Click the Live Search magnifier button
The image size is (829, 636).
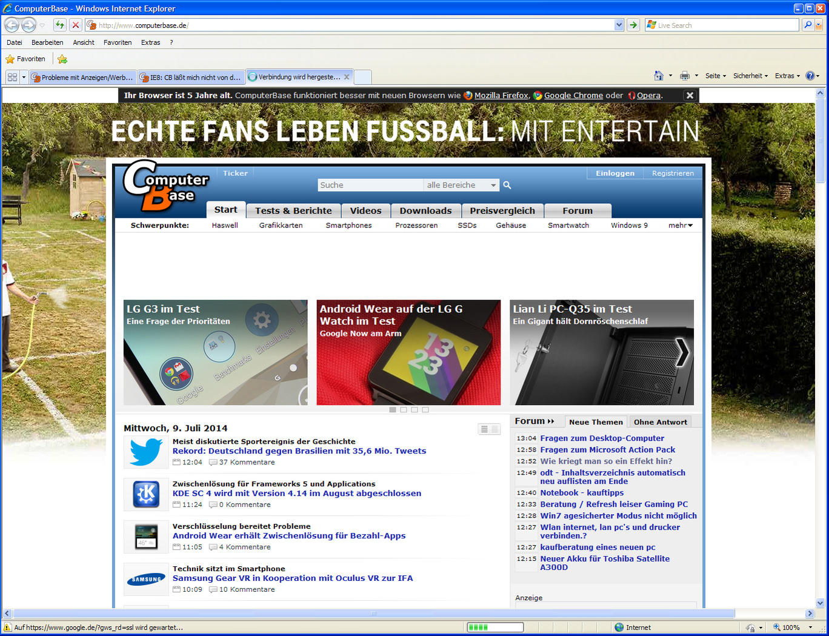tap(807, 25)
